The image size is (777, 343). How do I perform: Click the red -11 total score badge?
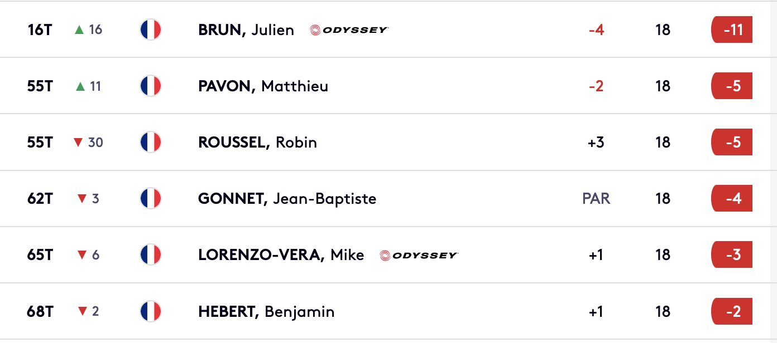pos(732,30)
